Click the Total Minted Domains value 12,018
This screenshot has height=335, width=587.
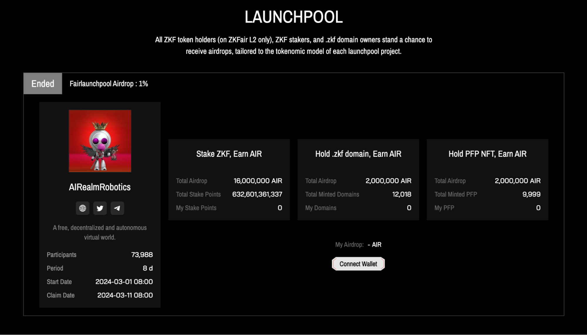pos(401,194)
